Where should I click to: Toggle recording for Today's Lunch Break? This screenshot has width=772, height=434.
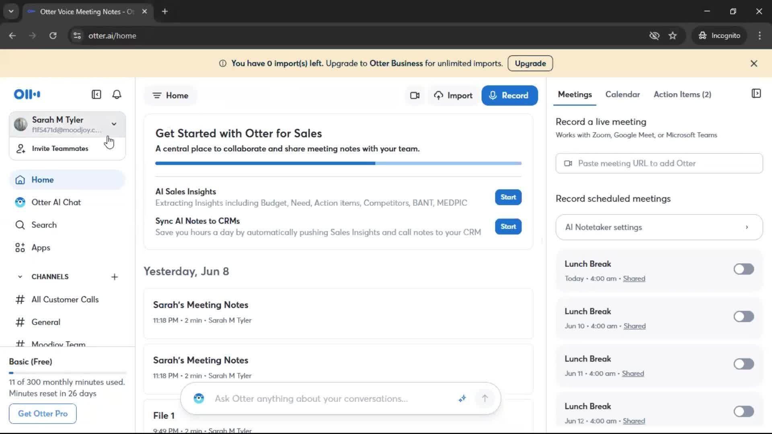[743, 269]
